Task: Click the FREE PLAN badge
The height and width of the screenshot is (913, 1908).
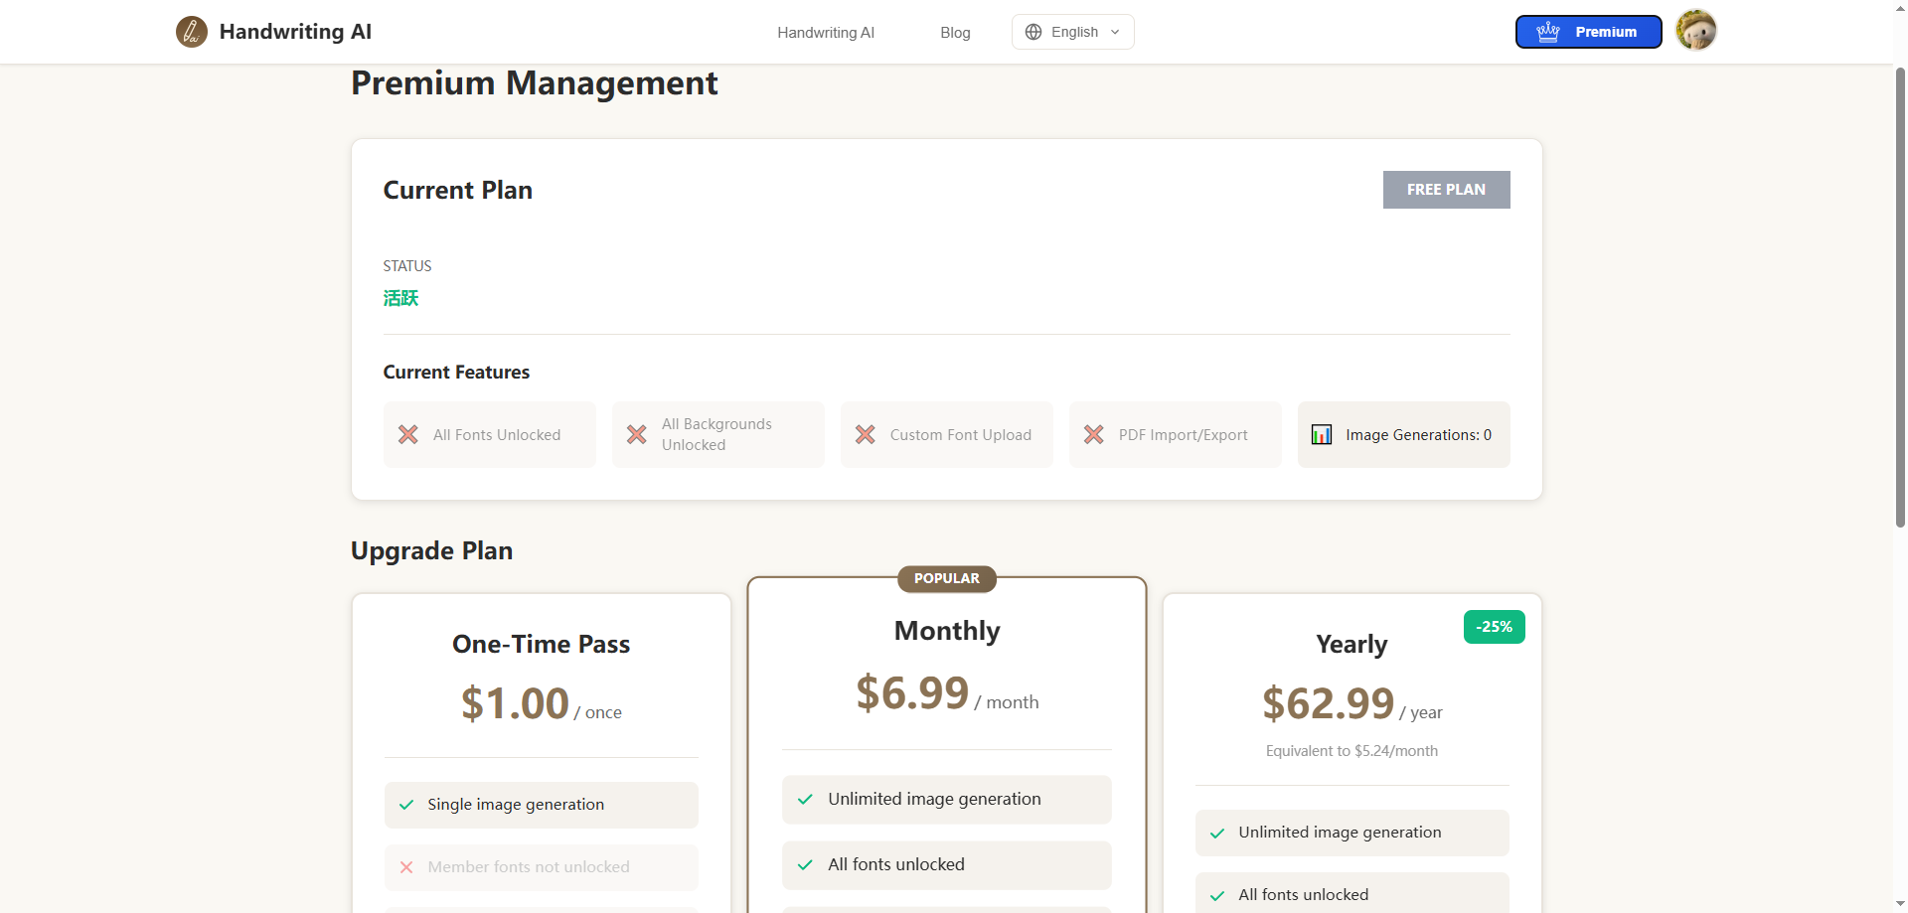Action: (1446, 190)
